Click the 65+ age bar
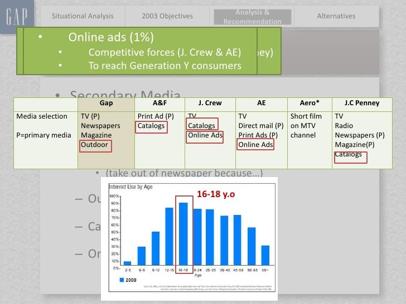Screen dimensions: 406x304 coord(265,256)
